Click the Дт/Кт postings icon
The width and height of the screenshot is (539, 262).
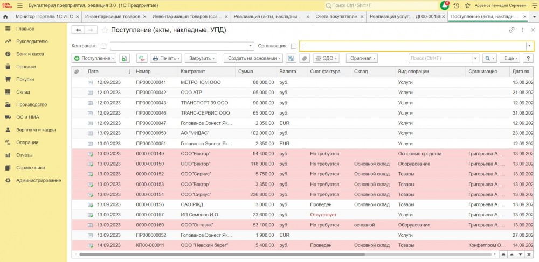(x=142, y=58)
